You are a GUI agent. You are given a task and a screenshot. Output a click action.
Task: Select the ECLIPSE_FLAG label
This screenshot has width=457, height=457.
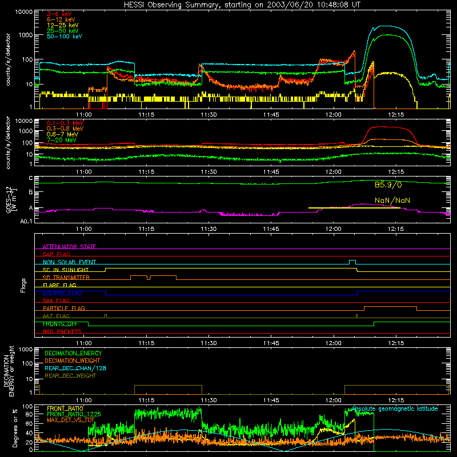click(62, 293)
